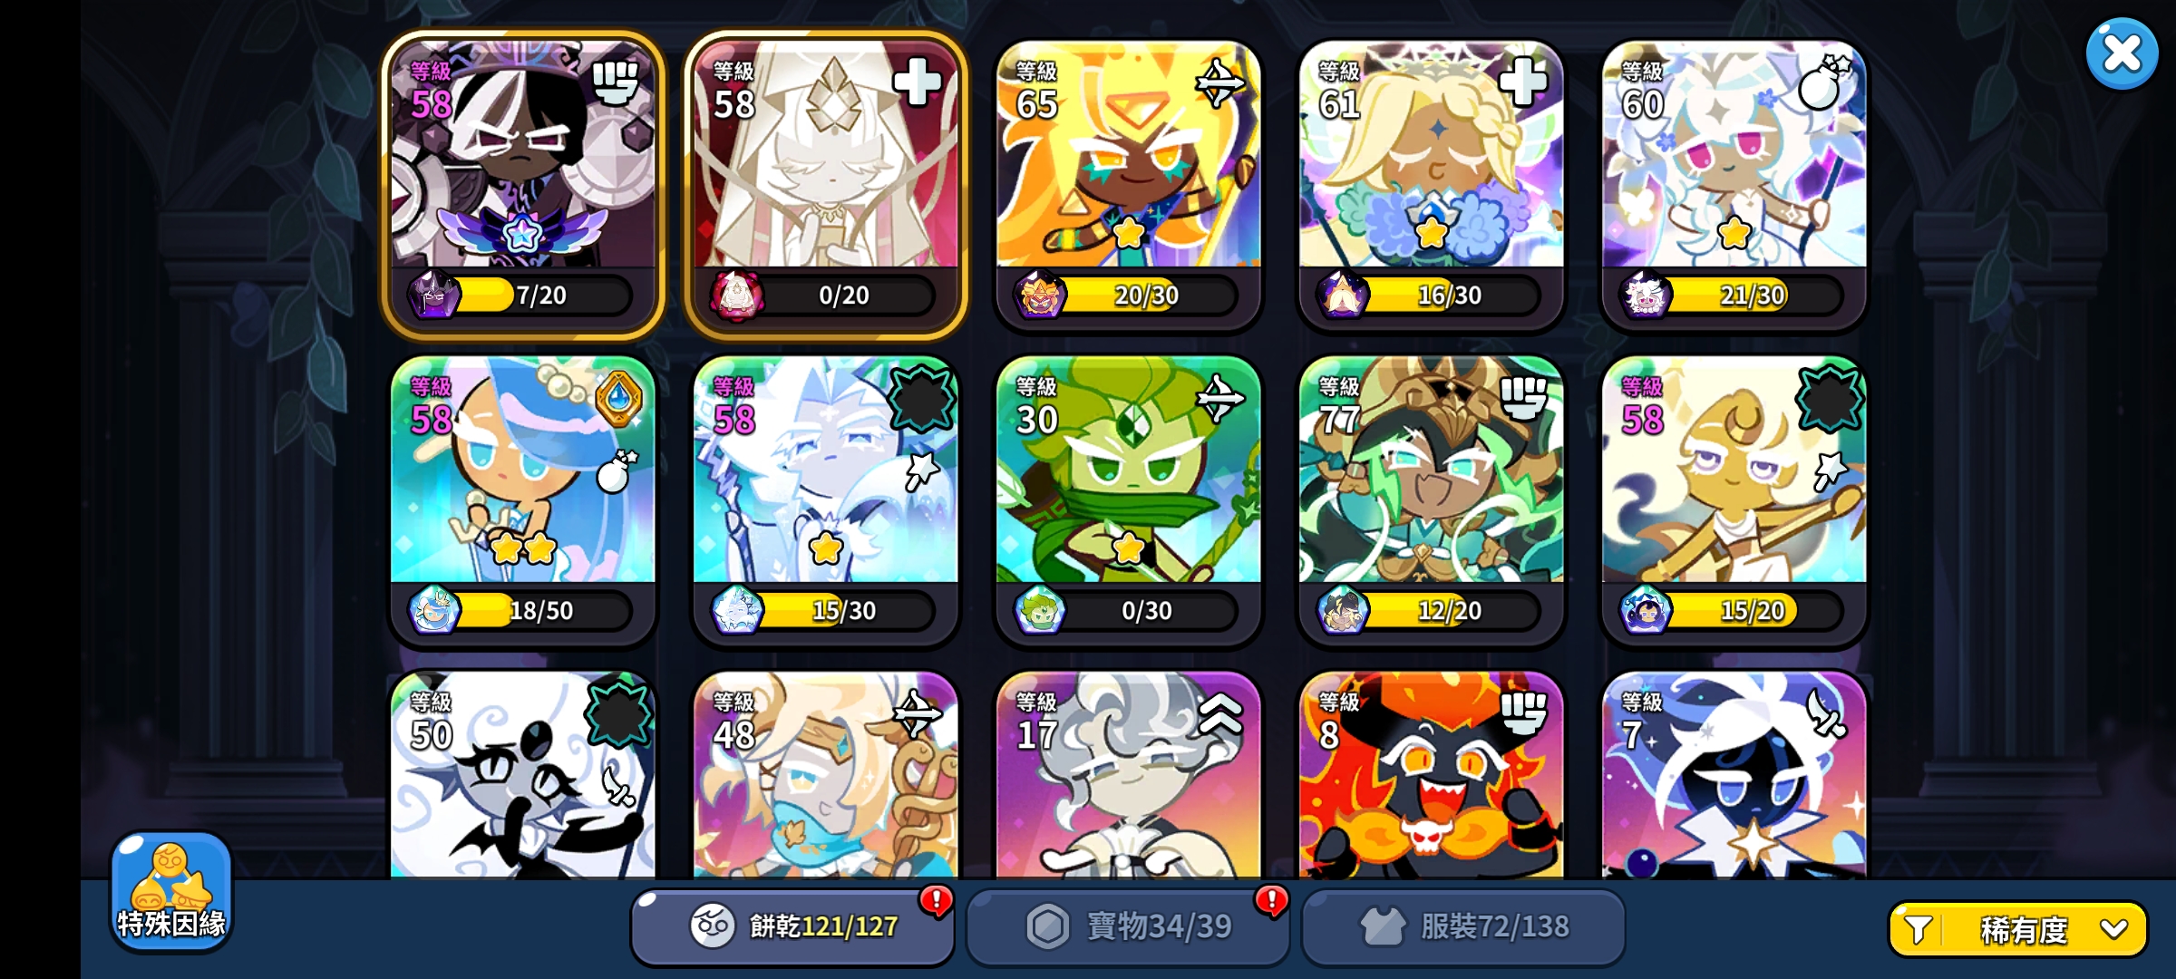Open the 服裝72/138 costumes tab

tap(1463, 926)
